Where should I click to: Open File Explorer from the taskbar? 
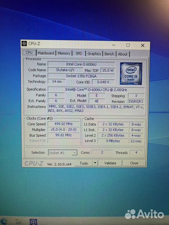(18, 222)
